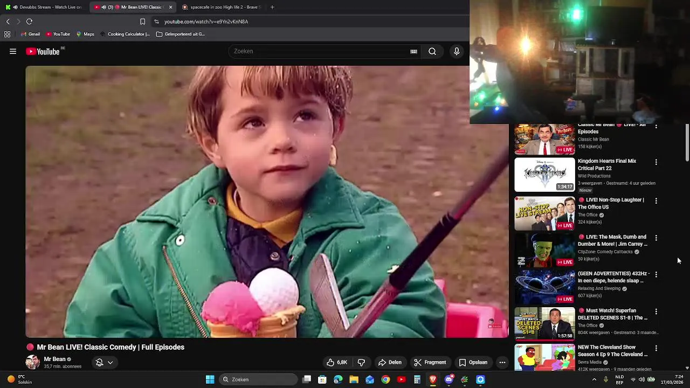
Task: Share the video via Delen
Action: [x=390, y=362]
